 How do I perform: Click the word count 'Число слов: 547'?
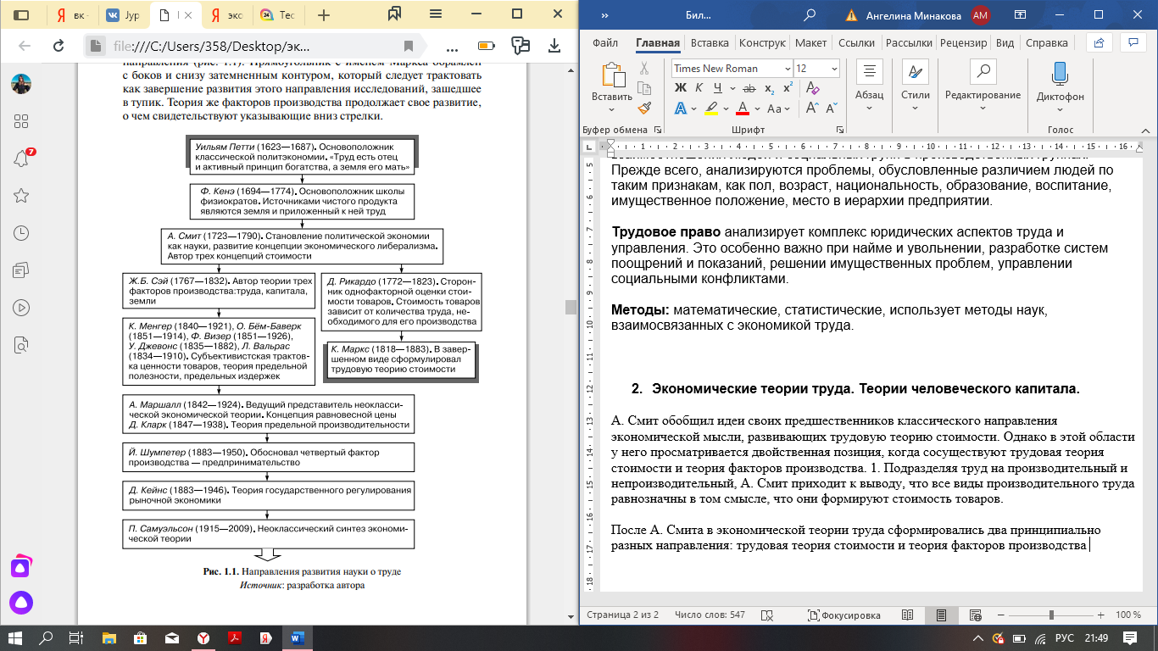click(x=710, y=615)
